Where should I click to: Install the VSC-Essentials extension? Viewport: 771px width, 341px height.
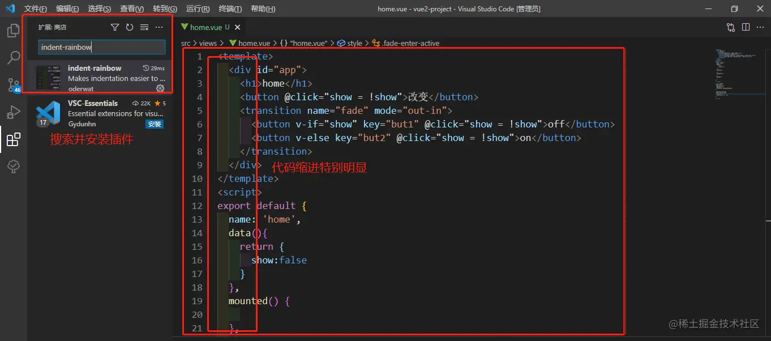pyautogui.click(x=155, y=124)
